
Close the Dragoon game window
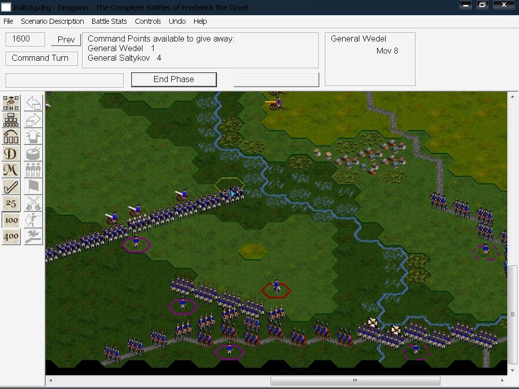coord(503,5)
